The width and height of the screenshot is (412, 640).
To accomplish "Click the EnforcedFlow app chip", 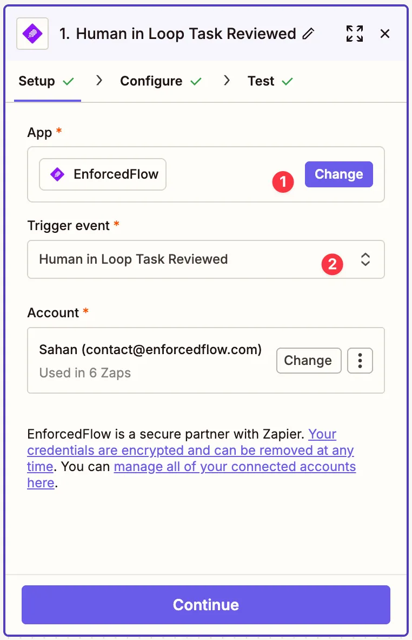I will coord(103,174).
